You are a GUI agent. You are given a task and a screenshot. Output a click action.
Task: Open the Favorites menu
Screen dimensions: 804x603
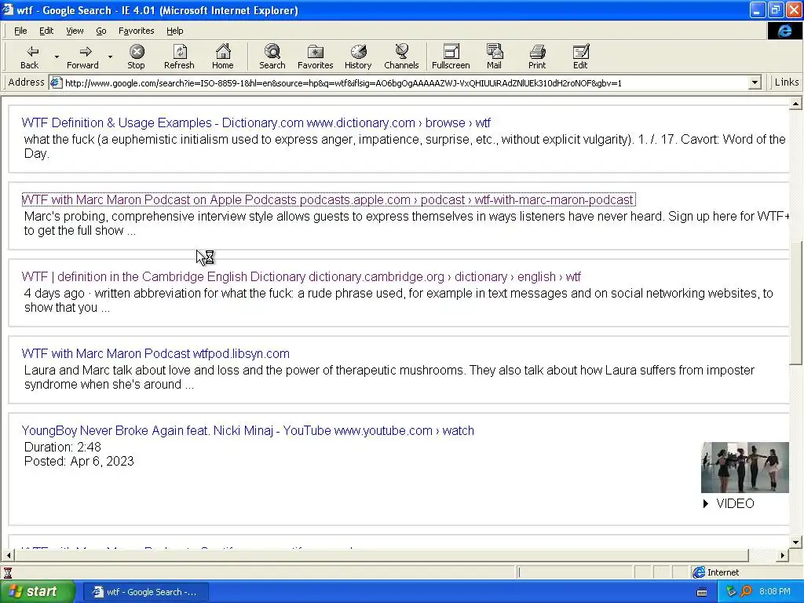(x=136, y=31)
